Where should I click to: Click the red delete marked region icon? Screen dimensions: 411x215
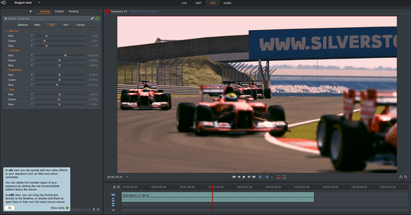(x=284, y=177)
